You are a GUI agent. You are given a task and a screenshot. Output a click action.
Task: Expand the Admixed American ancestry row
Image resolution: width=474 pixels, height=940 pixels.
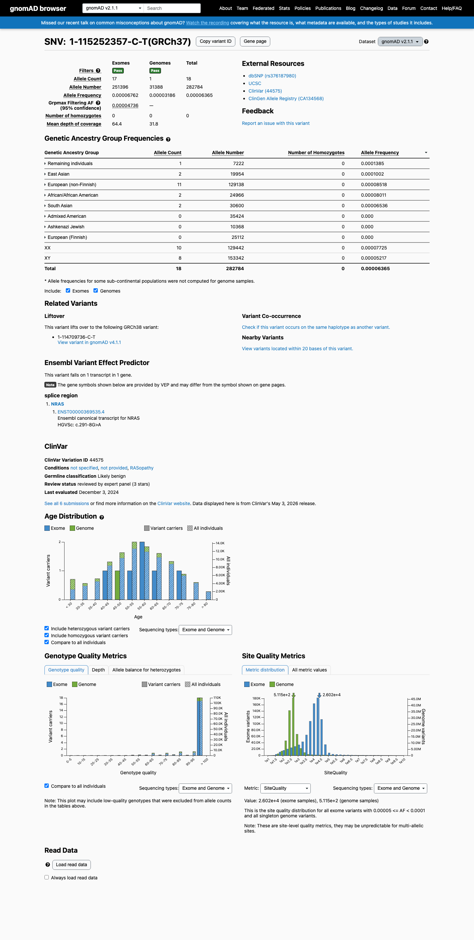(x=65, y=216)
